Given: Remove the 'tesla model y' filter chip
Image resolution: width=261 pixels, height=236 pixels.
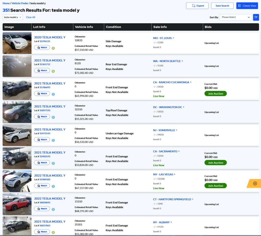Looking at the screenshot, I should coord(20,17).
